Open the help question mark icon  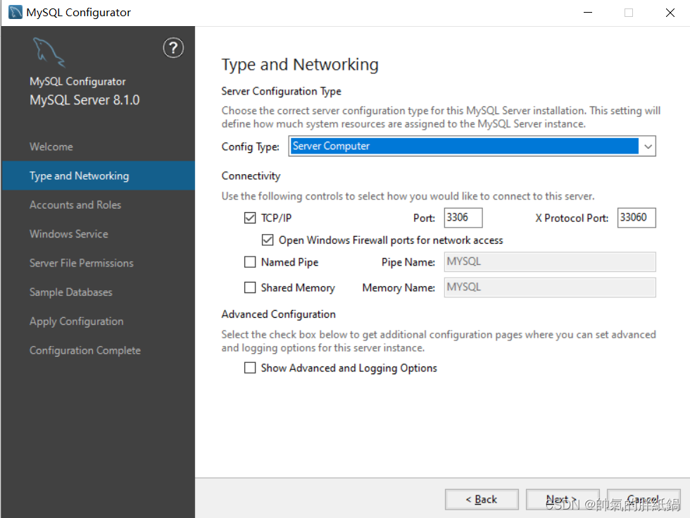(x=173, y=48)
